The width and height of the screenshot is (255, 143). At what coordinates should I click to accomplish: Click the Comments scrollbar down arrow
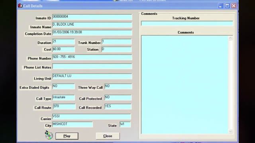pyautogui.click(x=230, y=131)
